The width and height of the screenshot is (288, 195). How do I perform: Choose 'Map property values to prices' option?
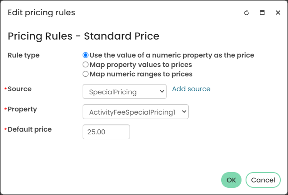(85, 65)
